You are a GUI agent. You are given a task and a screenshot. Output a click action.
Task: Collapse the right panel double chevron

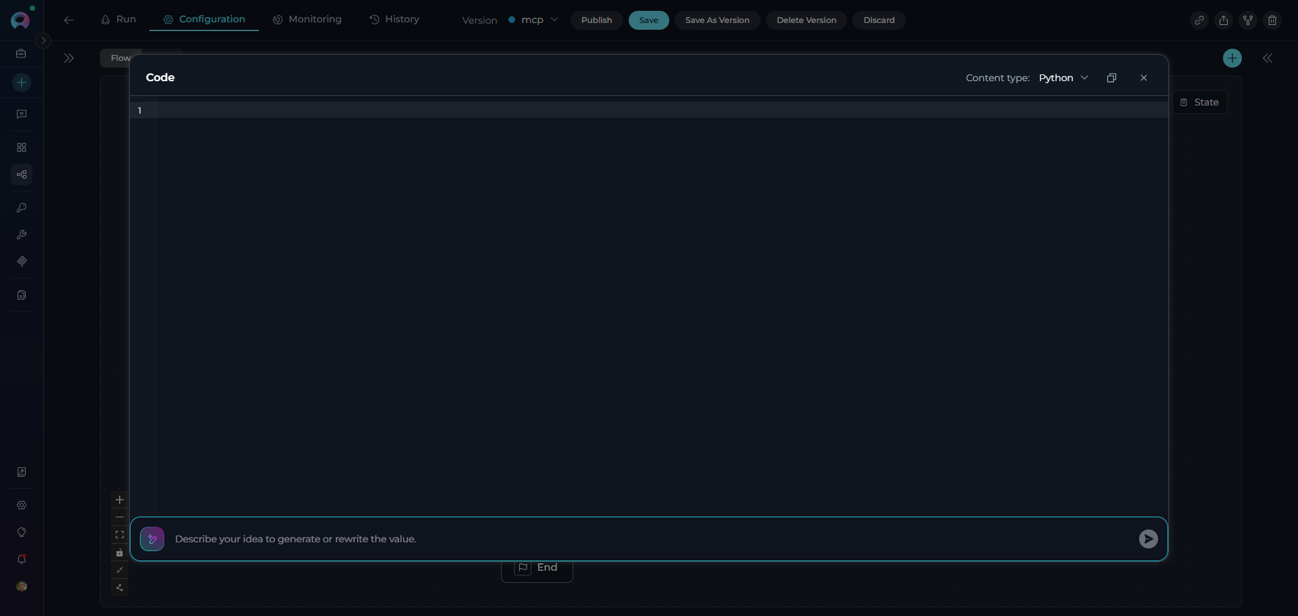1268,58
